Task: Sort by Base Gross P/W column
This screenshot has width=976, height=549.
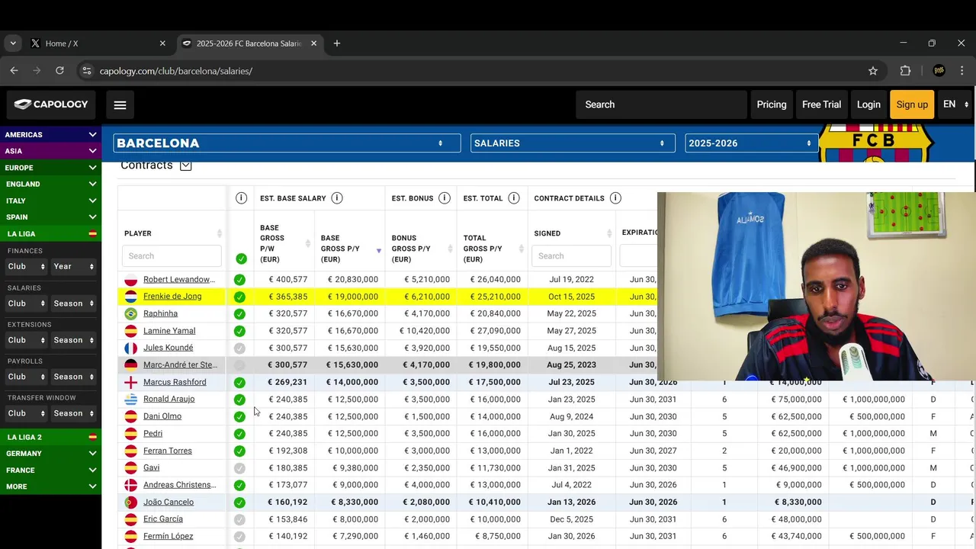Action: pos(308,244)
